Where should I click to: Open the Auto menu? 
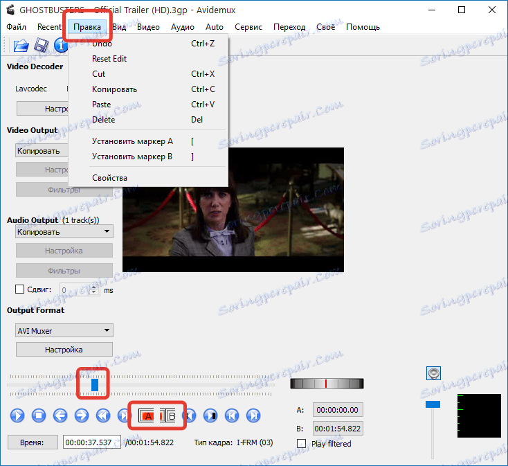[214, 27]
